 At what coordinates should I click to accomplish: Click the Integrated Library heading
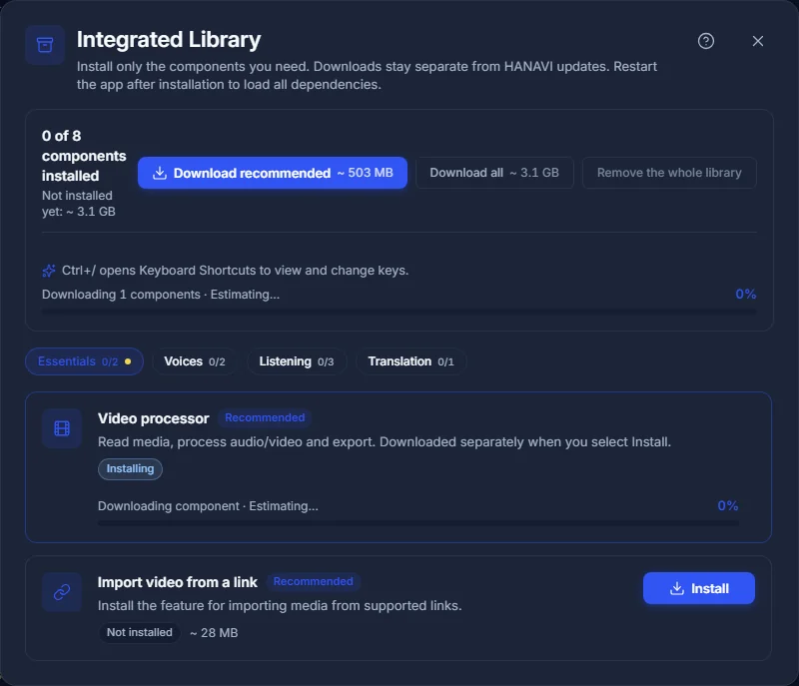pyautogui.click(x=169, y=40)
